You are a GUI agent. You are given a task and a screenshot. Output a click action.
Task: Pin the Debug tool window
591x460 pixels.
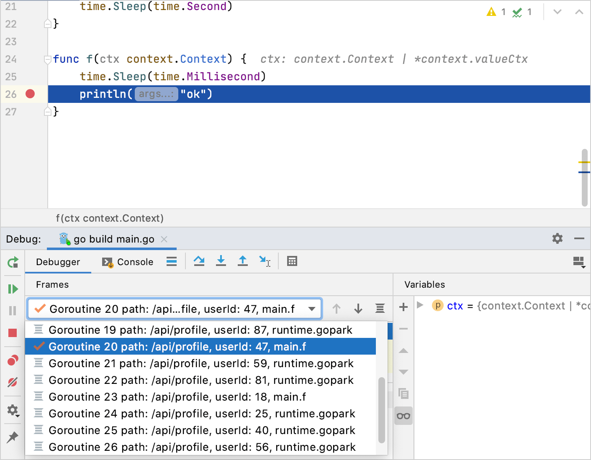pos(13,437)
